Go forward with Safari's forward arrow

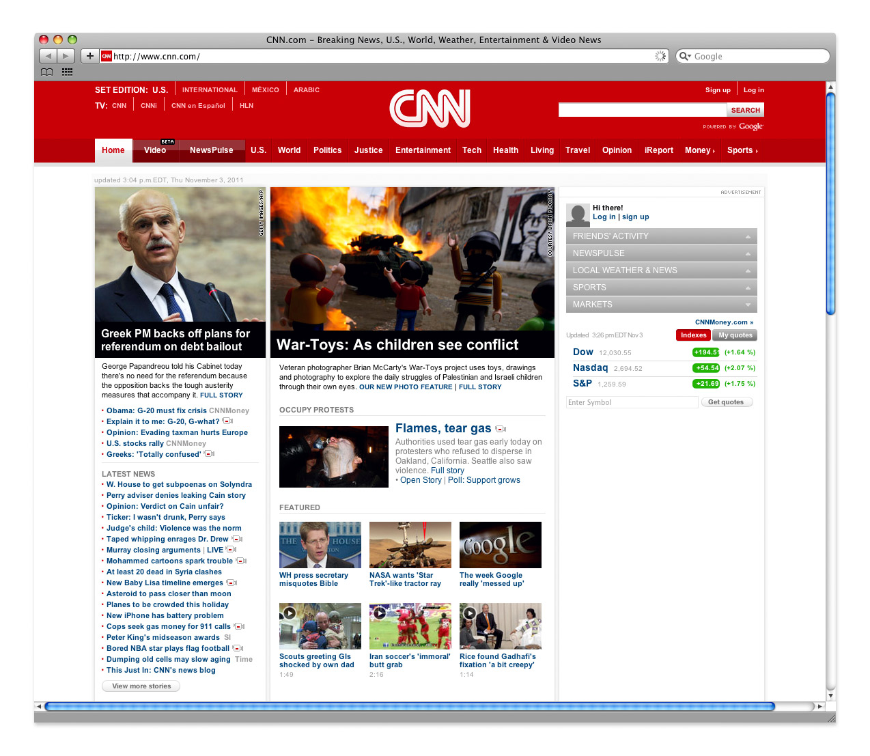click(66, 56)
